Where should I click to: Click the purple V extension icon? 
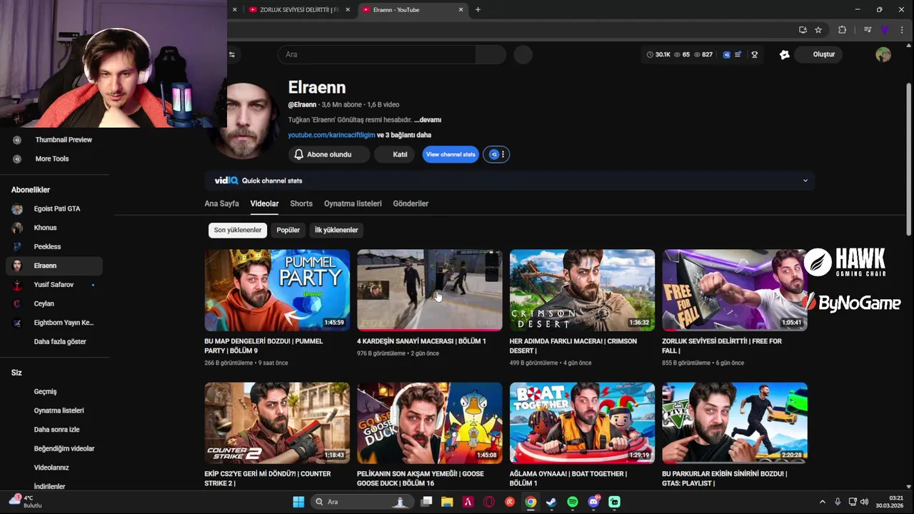(885, 30)
